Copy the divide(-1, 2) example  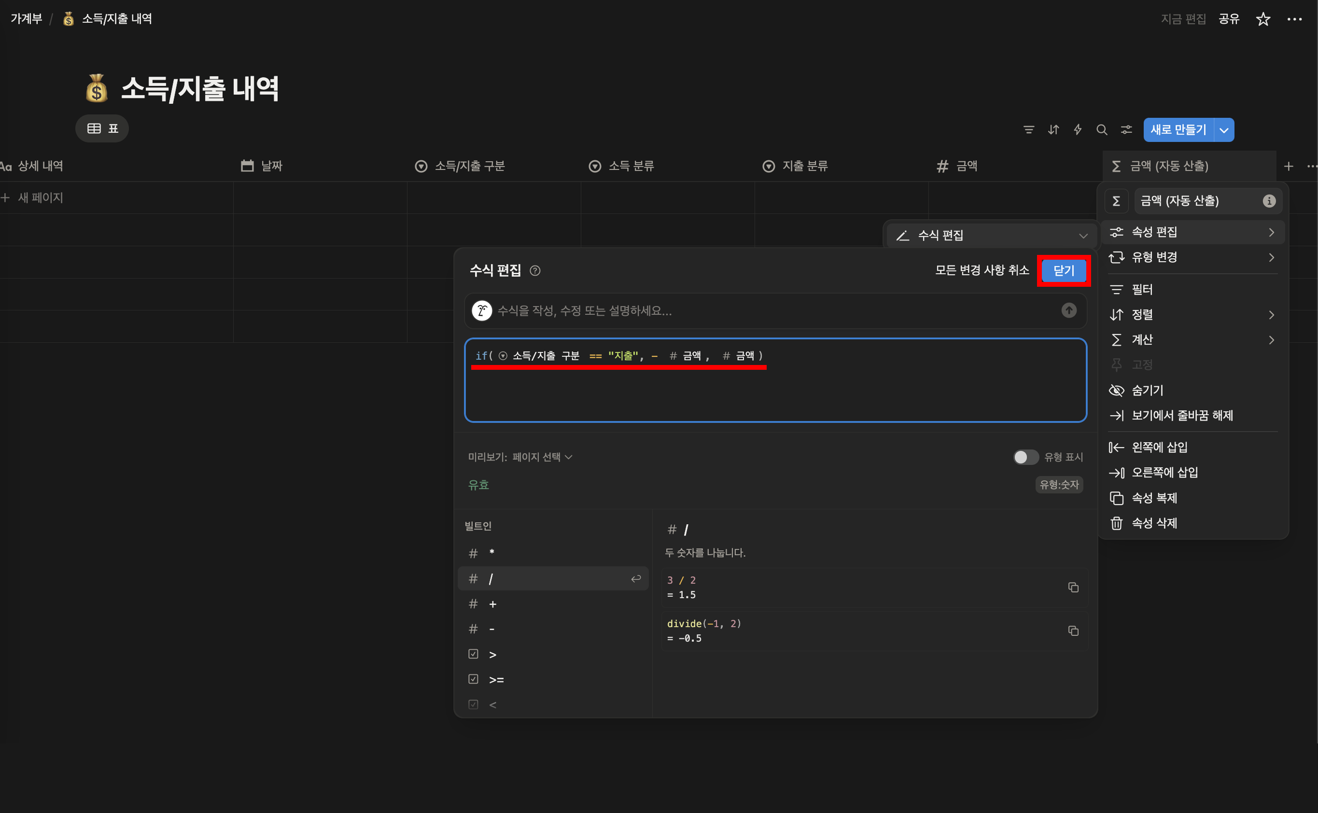coord(1073,631)
